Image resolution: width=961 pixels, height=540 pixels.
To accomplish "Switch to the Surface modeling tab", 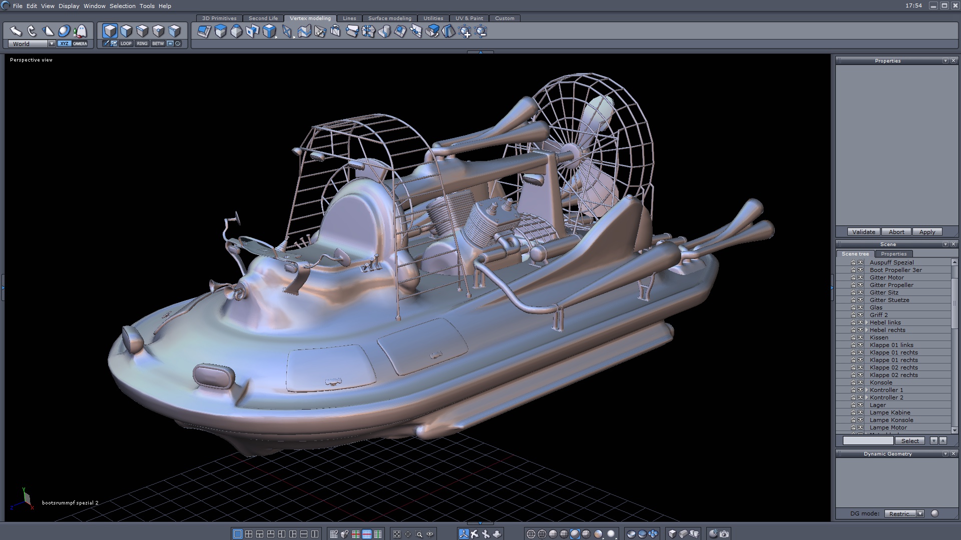I will 389,18.
